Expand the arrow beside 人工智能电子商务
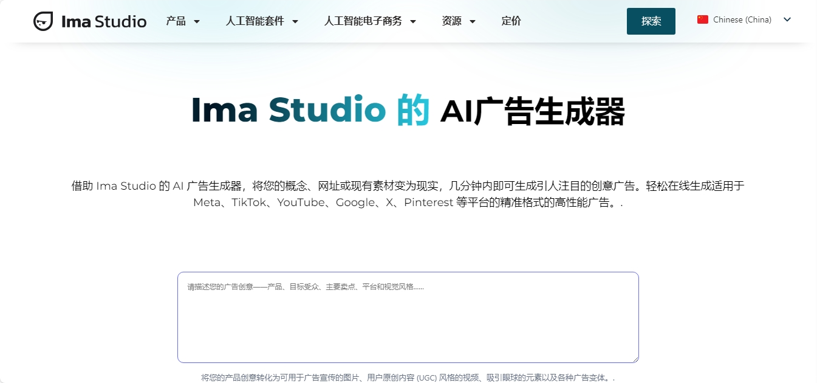 click(413, 22)
